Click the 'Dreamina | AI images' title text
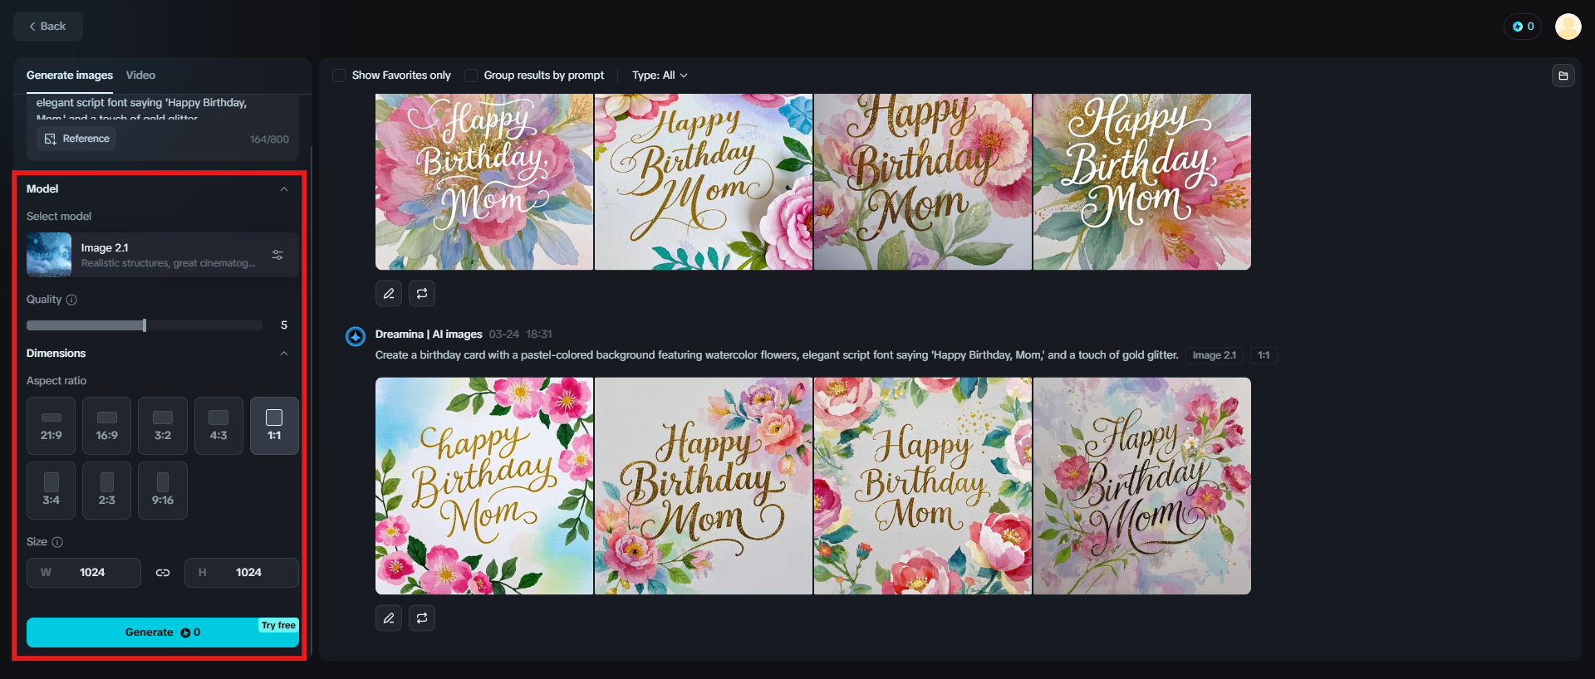Image resolution: width=1595 pixels, height=679 pixels. (x=429, y=335)
